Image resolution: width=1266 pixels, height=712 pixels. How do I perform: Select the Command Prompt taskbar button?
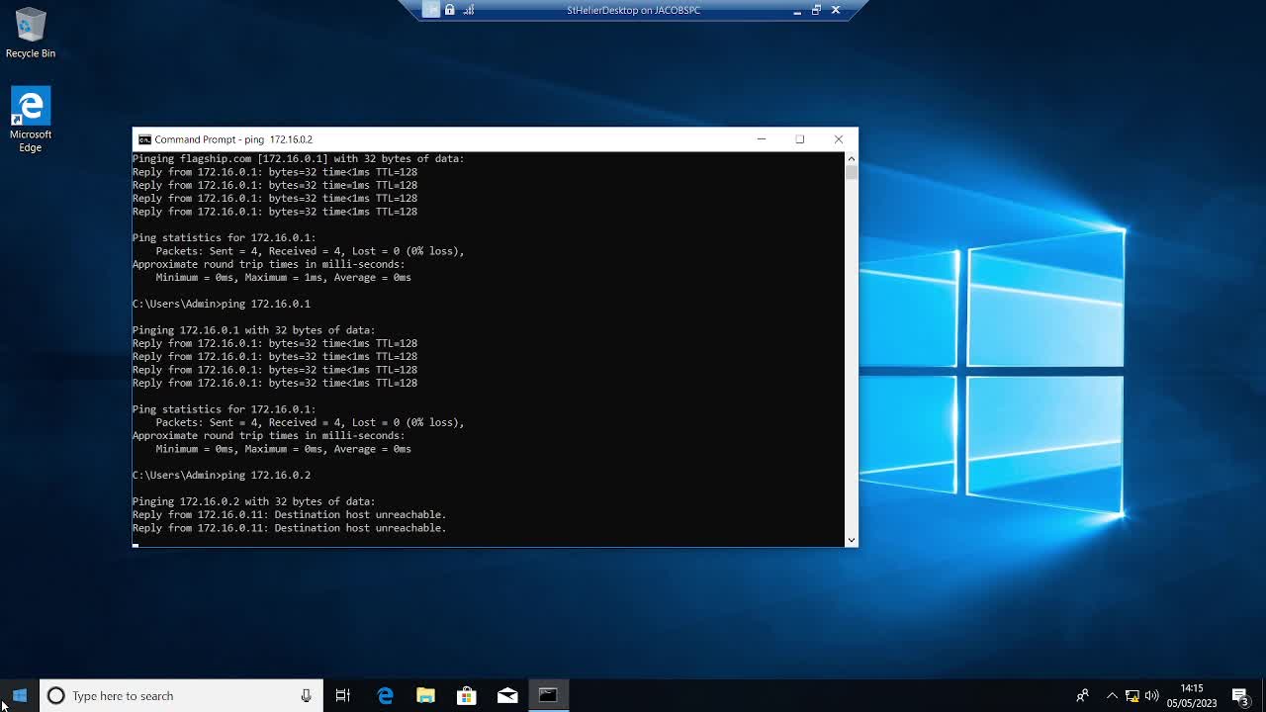(548, 696)
